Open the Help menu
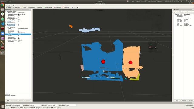194x109 pixels. pos(14,5)
